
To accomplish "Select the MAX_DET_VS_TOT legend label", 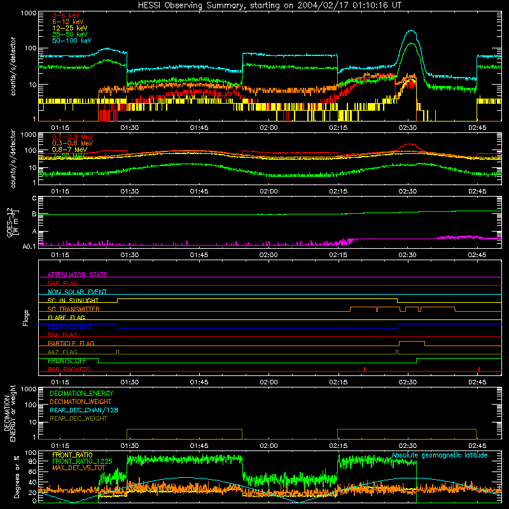I will coord(79,468).
